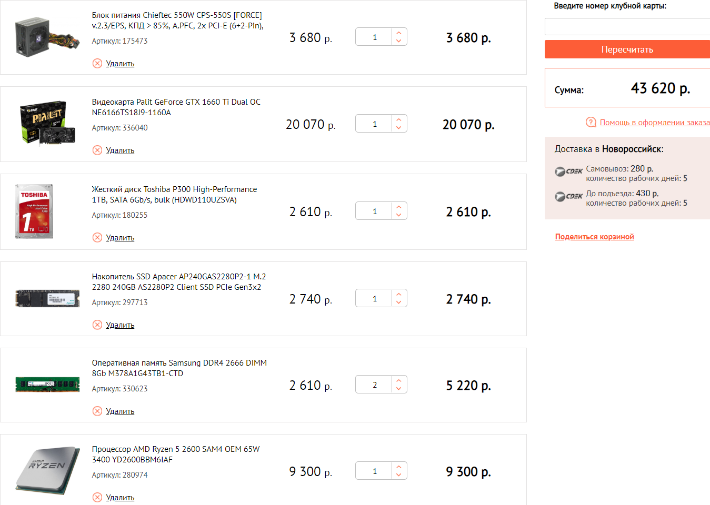
Task: Open Помощь в оформлении заказа link
Action: click(654, 123)
